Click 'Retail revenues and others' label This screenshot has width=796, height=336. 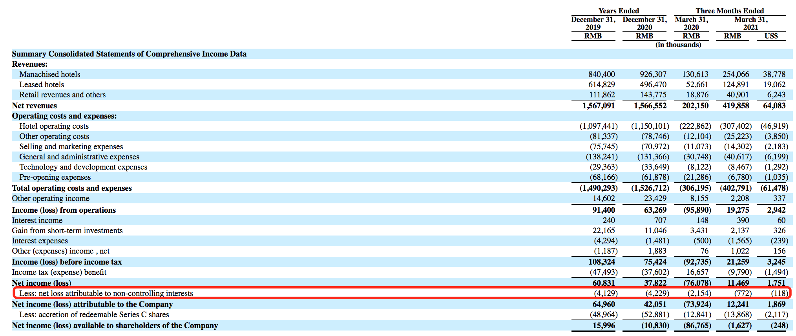pyautogui.click(x=62, y=95)
